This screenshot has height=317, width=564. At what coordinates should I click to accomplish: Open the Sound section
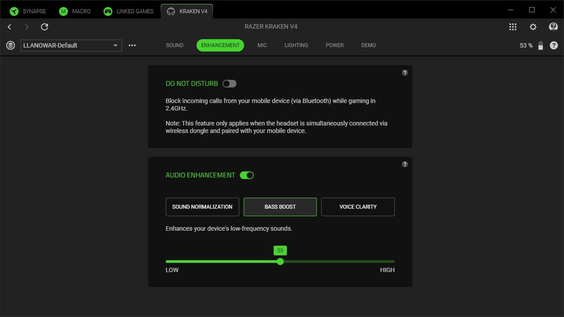click(x=174, y=45)
